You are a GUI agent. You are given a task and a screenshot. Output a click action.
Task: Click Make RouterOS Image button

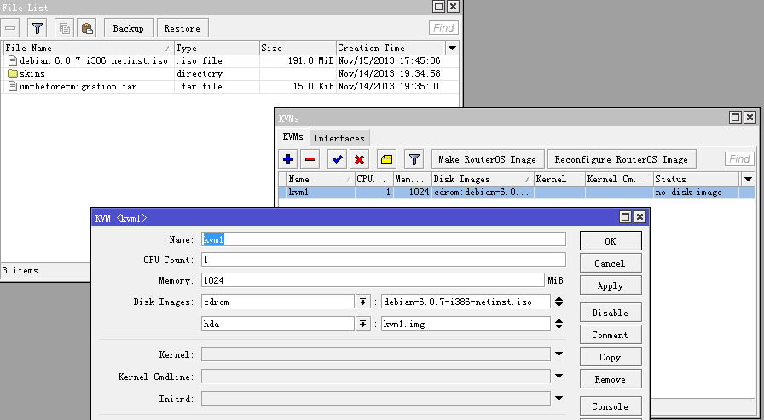[487, 159]
